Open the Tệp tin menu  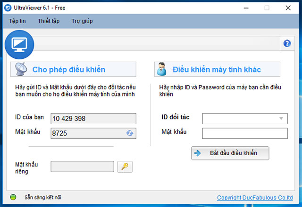pos(17,21)
